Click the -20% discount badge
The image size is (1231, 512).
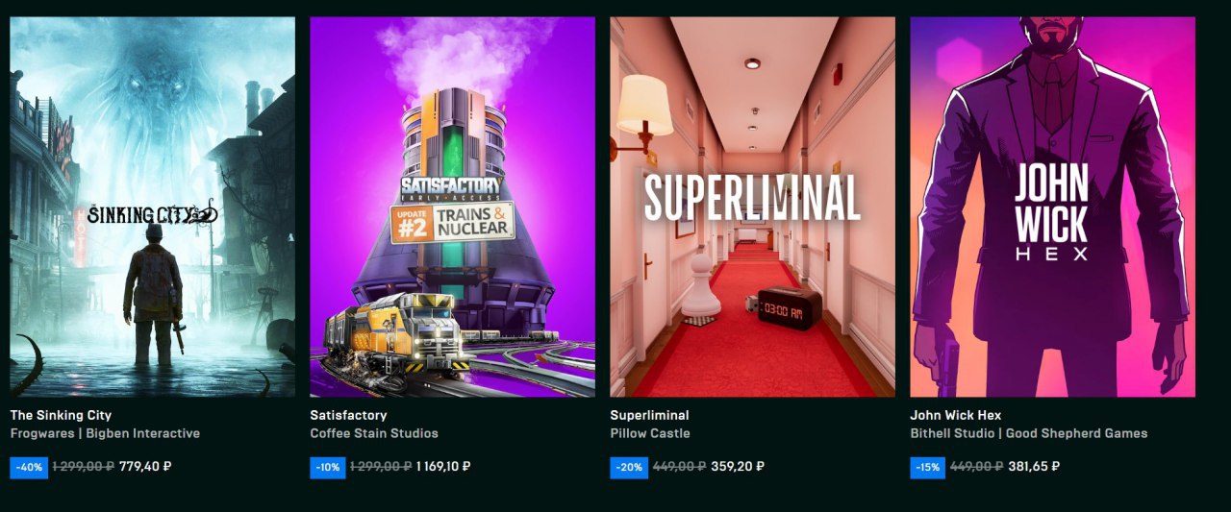tap(628, 468)
